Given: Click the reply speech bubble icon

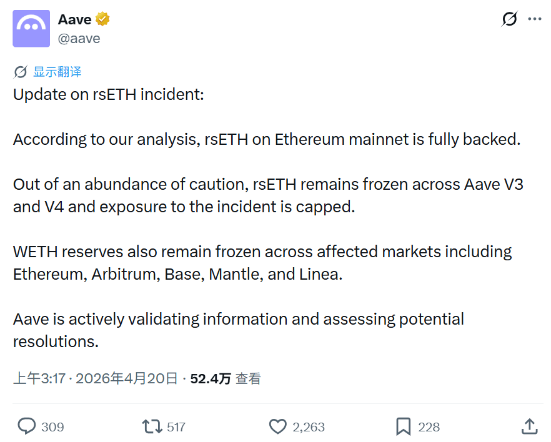Looking at the screenshot, I should 26,426.
